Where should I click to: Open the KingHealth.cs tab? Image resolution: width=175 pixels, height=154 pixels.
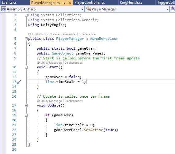click(131, 2)
